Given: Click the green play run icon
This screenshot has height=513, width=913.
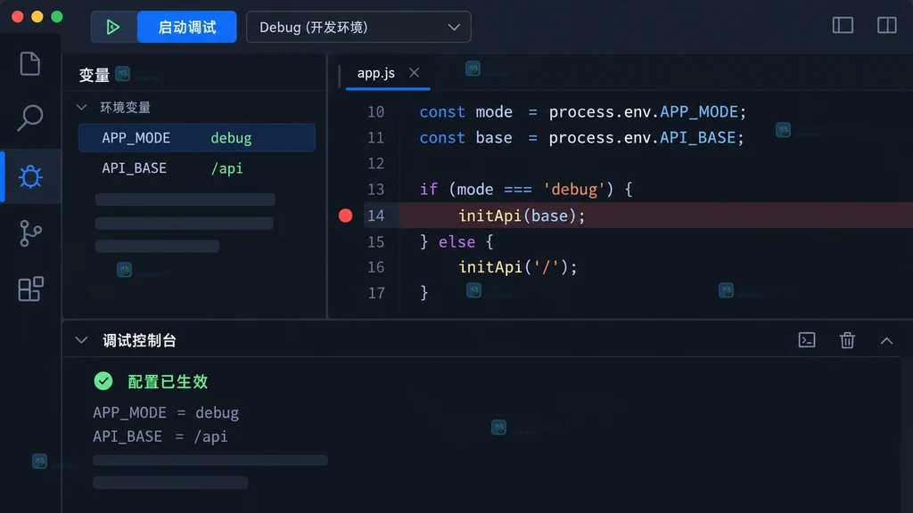Looking at the screenshot, I should (x=113, y=27).
